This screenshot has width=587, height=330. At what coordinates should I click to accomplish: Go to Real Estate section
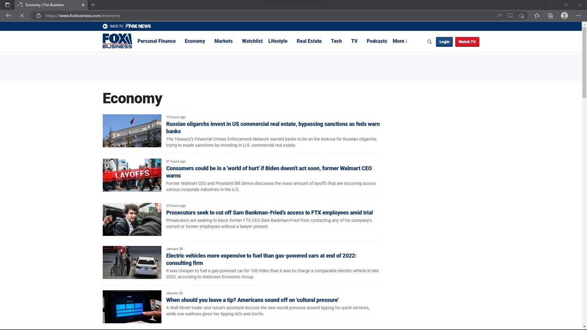309,41
